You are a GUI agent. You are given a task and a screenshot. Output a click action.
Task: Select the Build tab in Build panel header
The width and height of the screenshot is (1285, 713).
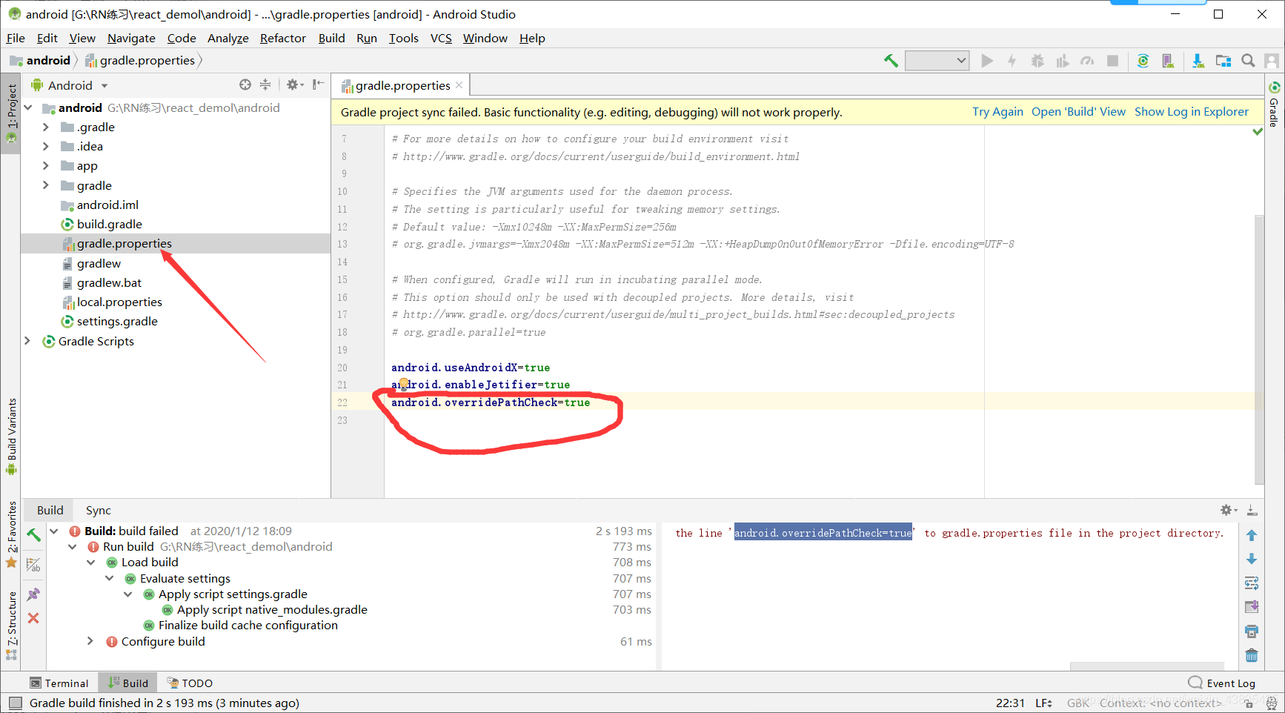pyautogui.click(x=50, y=510)
